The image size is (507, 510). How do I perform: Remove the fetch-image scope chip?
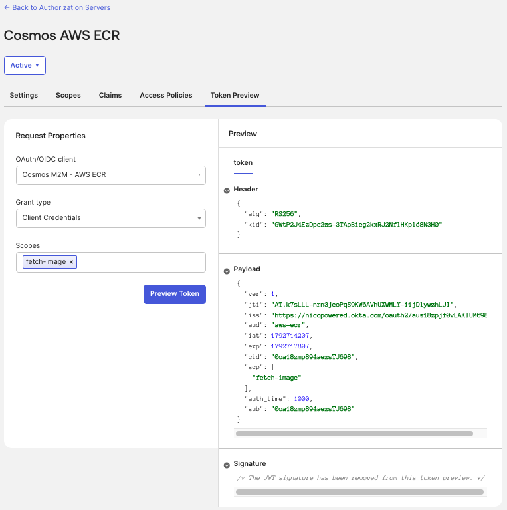(x=72, y=262)
